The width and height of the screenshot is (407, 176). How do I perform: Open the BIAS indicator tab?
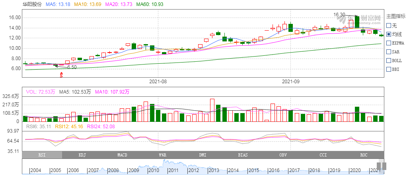(243, 155)
